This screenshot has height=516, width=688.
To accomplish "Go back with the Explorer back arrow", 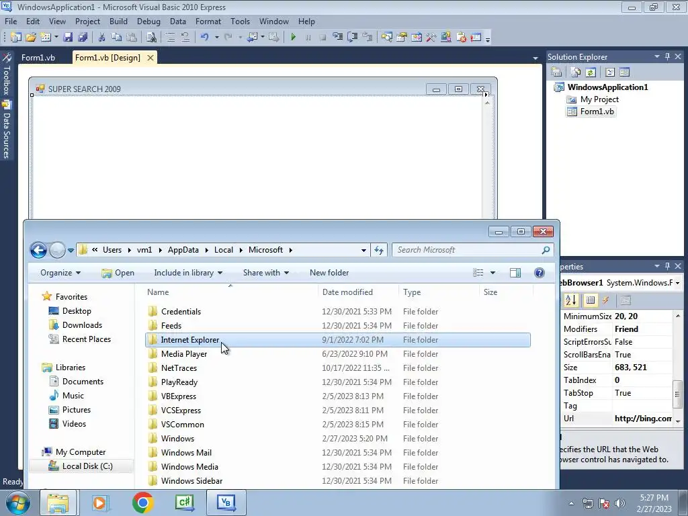I will 38,250.
